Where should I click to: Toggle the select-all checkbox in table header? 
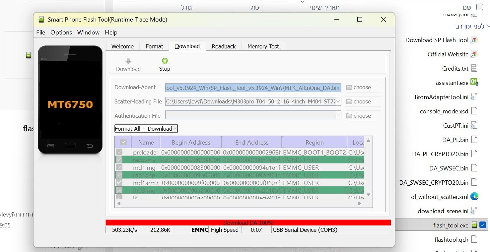point(123,142)
